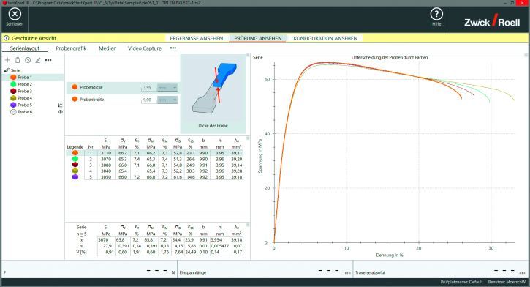Open the specimen toolbar more-options dots

[48, 60]
